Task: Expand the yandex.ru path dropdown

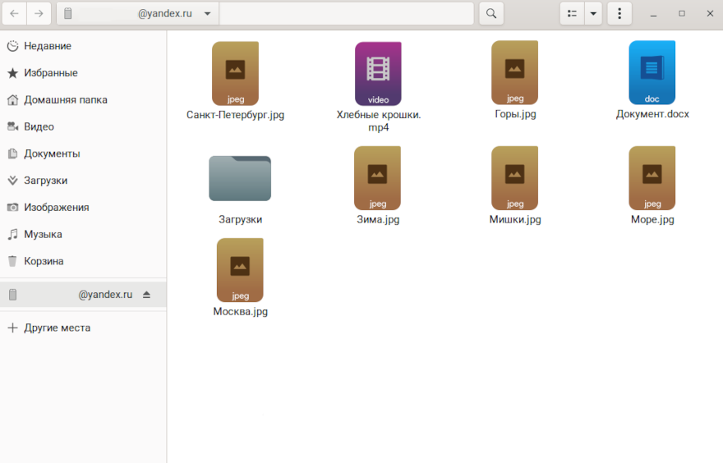Action: click(x=207, y=14)
